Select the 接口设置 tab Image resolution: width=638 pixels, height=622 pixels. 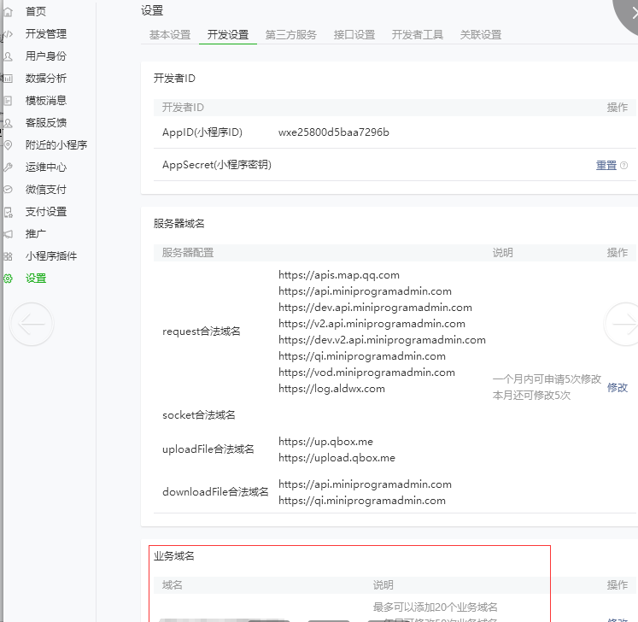coord(354,35)
